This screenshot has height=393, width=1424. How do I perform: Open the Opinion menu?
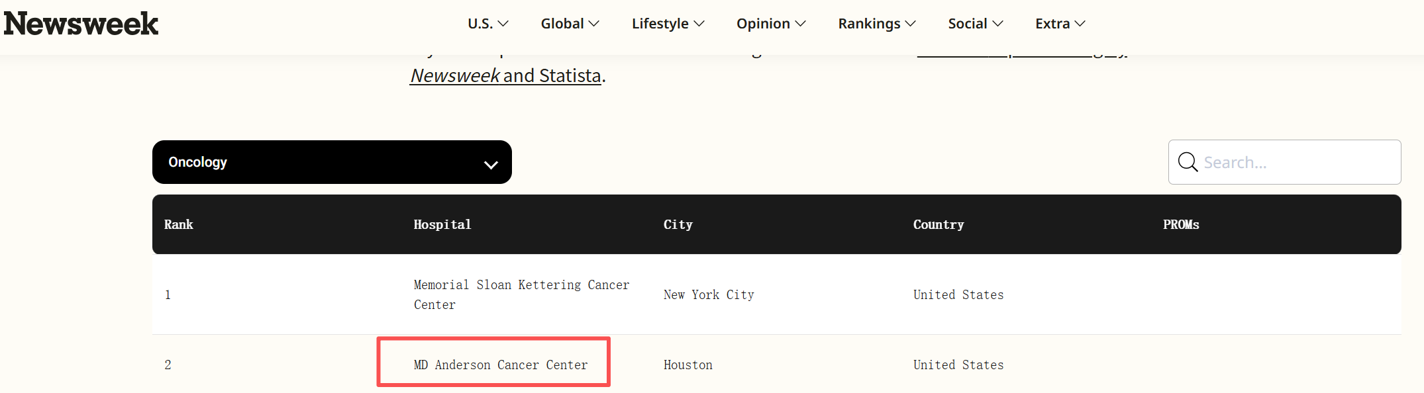pos(771,24)
